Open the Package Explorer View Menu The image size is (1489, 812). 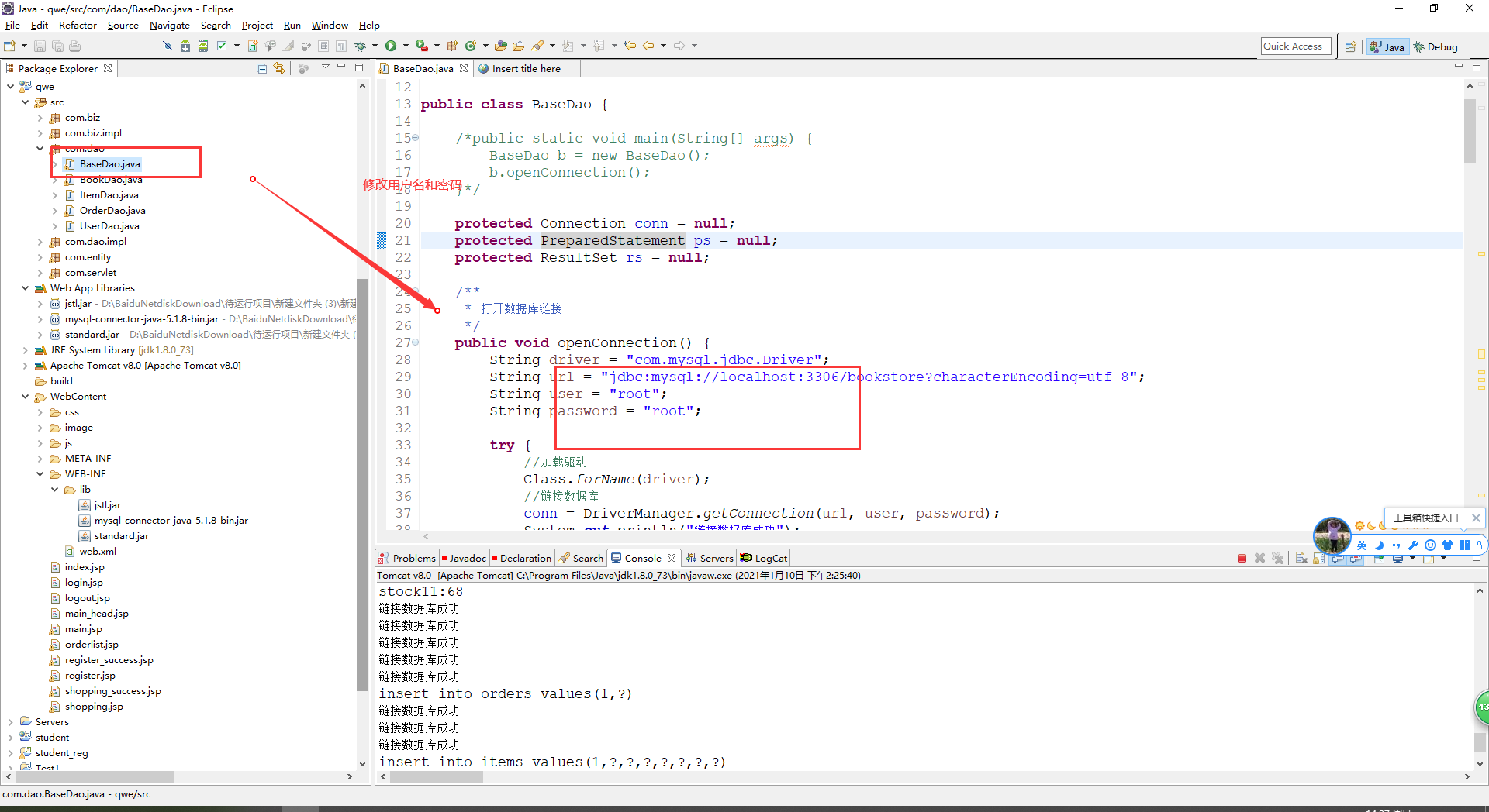326,67
